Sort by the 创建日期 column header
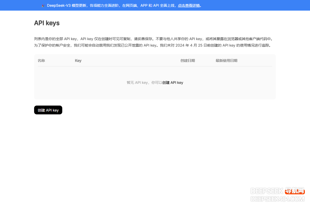The width and height of the screenshot is (310, 207). 188,61
